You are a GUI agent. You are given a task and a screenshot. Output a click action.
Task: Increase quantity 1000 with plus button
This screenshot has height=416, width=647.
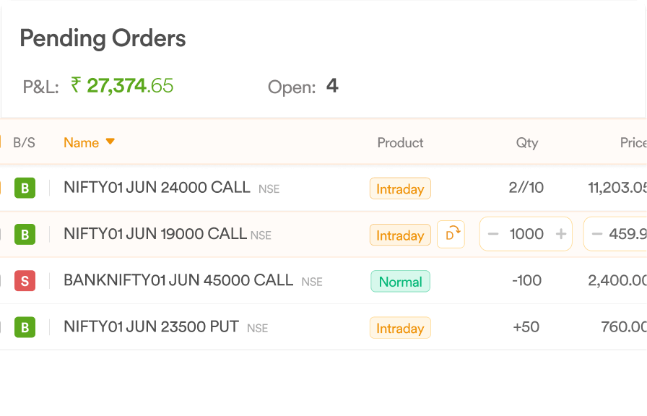click(561, 234)
